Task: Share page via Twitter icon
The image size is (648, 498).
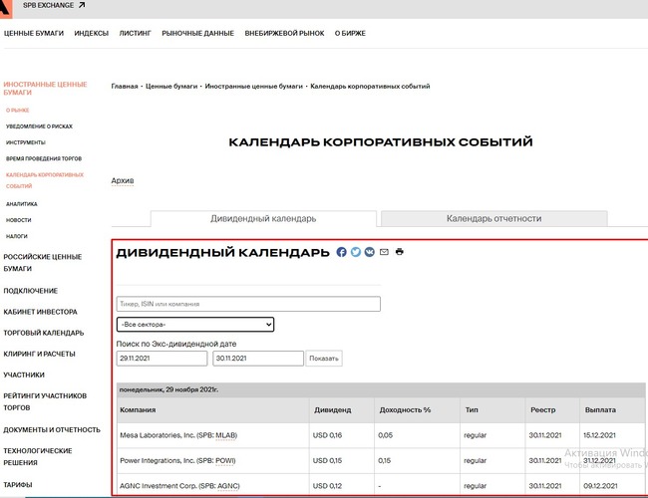Action: pos(356,252)
